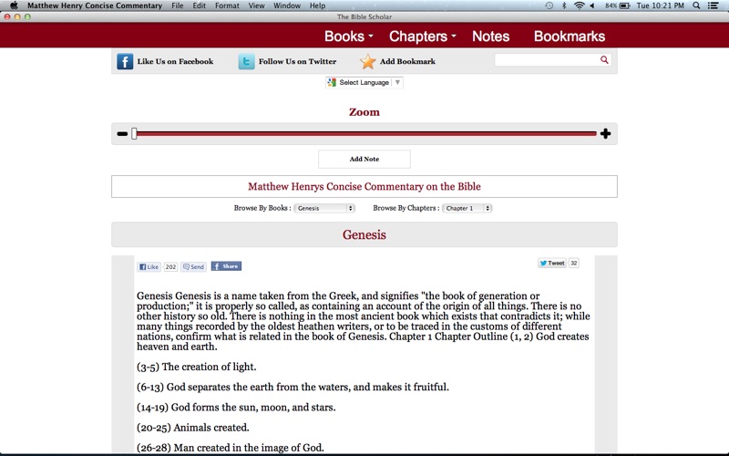Click the zoom-out minus icon
Screen dimensions: 729x456
coord(122,134)
